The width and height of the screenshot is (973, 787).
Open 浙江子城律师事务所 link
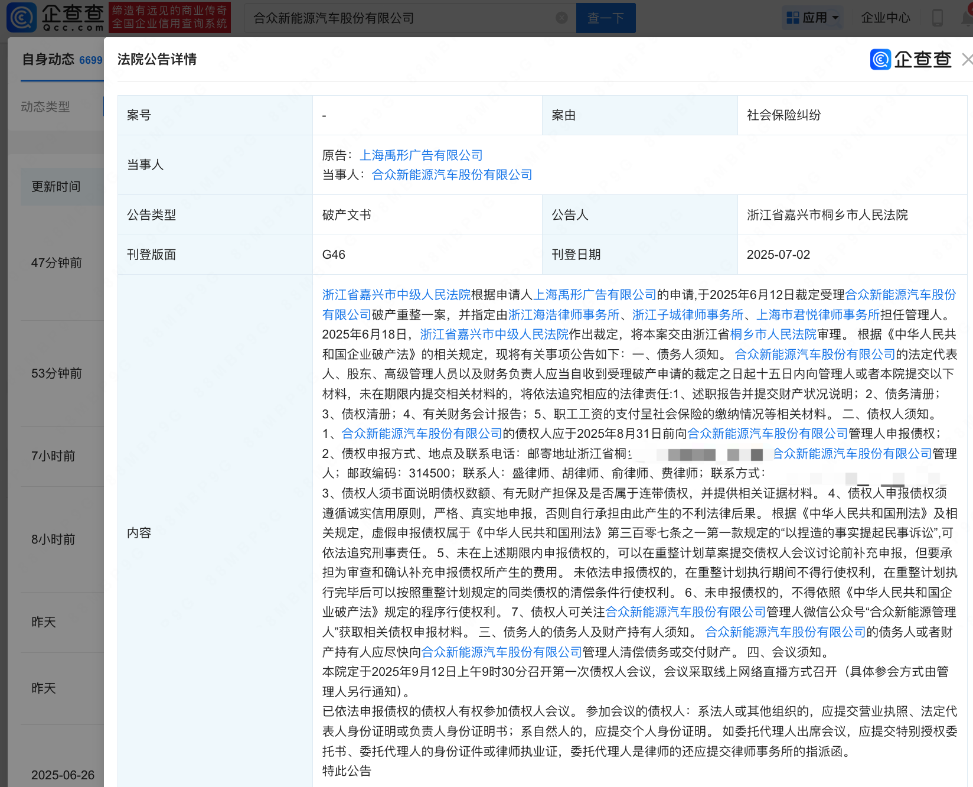(x=688, y=315)
